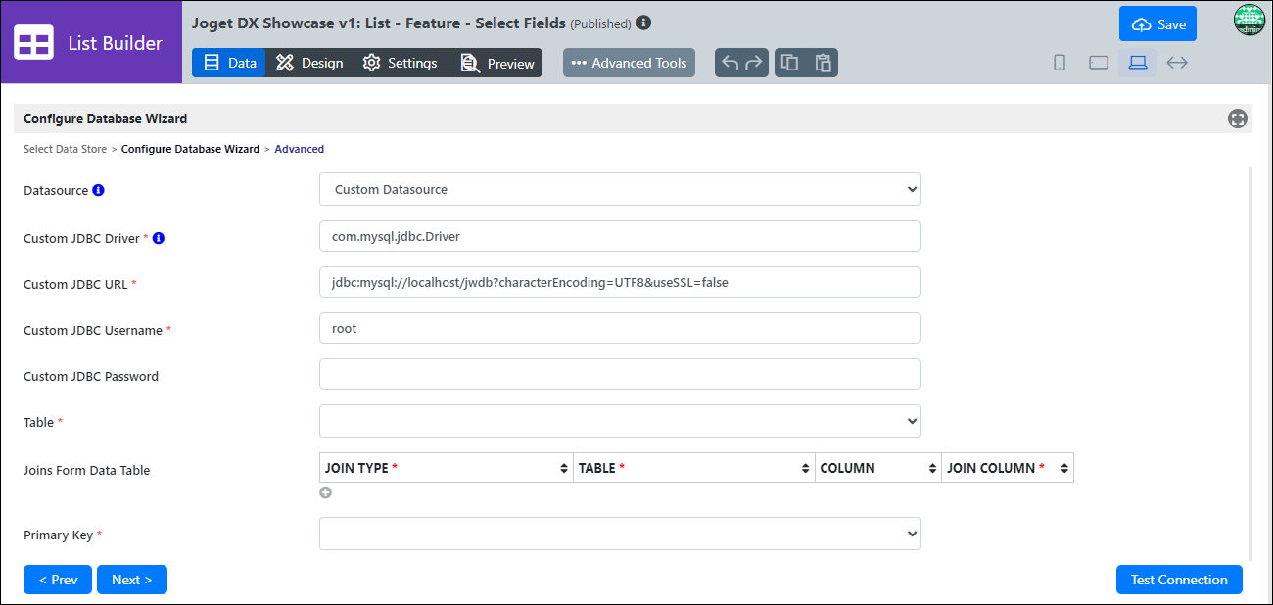This screenshot has width=1273, height=605.
Task: Sort by TABLE column arrows
Action: tap(806, 468)
